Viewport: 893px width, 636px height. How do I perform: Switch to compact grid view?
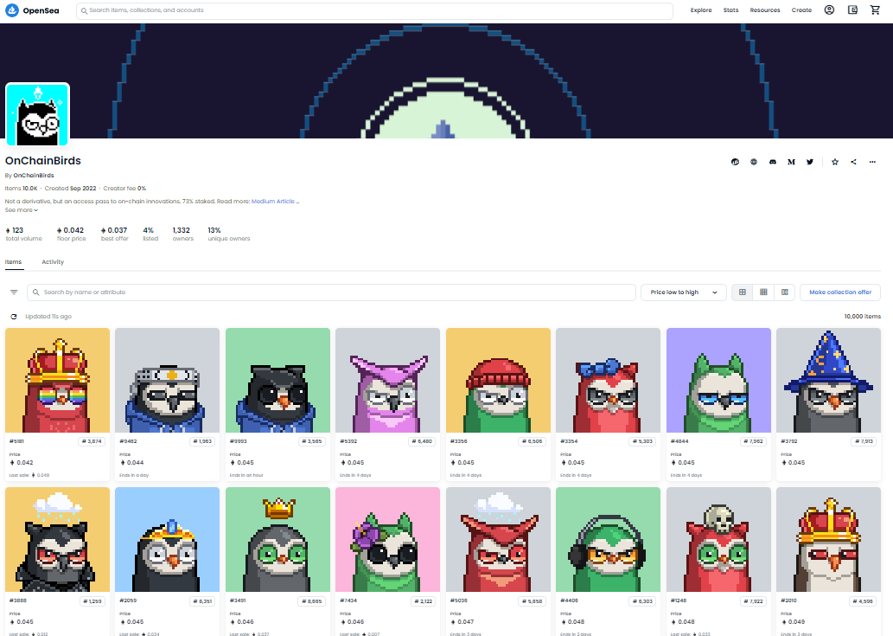click(763, 292)
